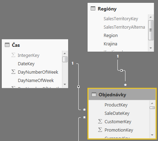The image size is (158, 141).
Task: Select the Čas to Objednávky relationship arrow
Action: coord(79,87)
